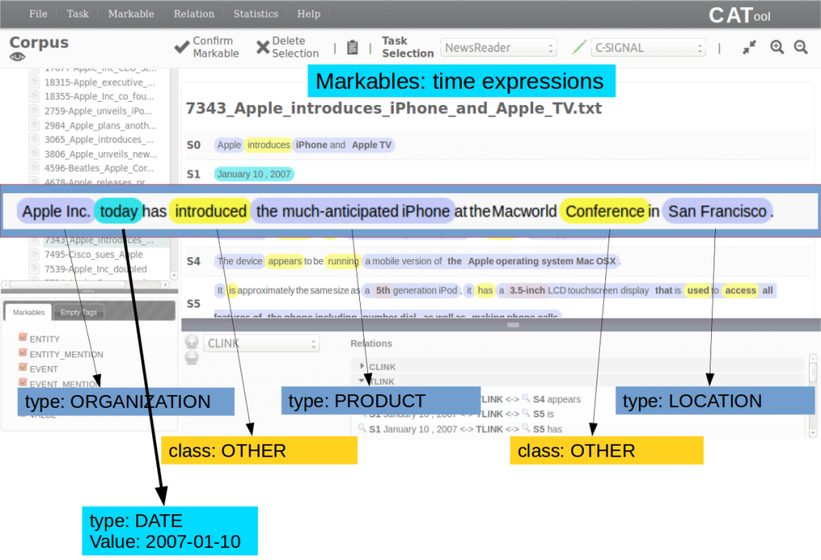Toggle the EVENT_MENTION checkbox
This screenshot has height=560, width=821.
[22, 382]
